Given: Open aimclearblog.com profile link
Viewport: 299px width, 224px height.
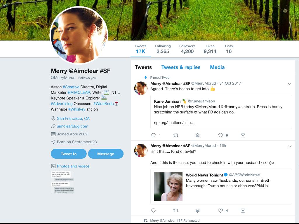Looking at the screenshot, I should tap(72, 126).
